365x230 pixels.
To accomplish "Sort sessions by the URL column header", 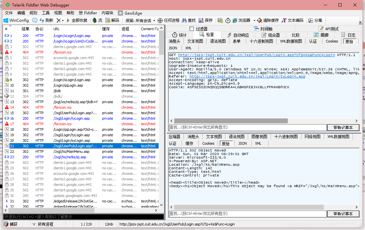I will click(76, 29).
